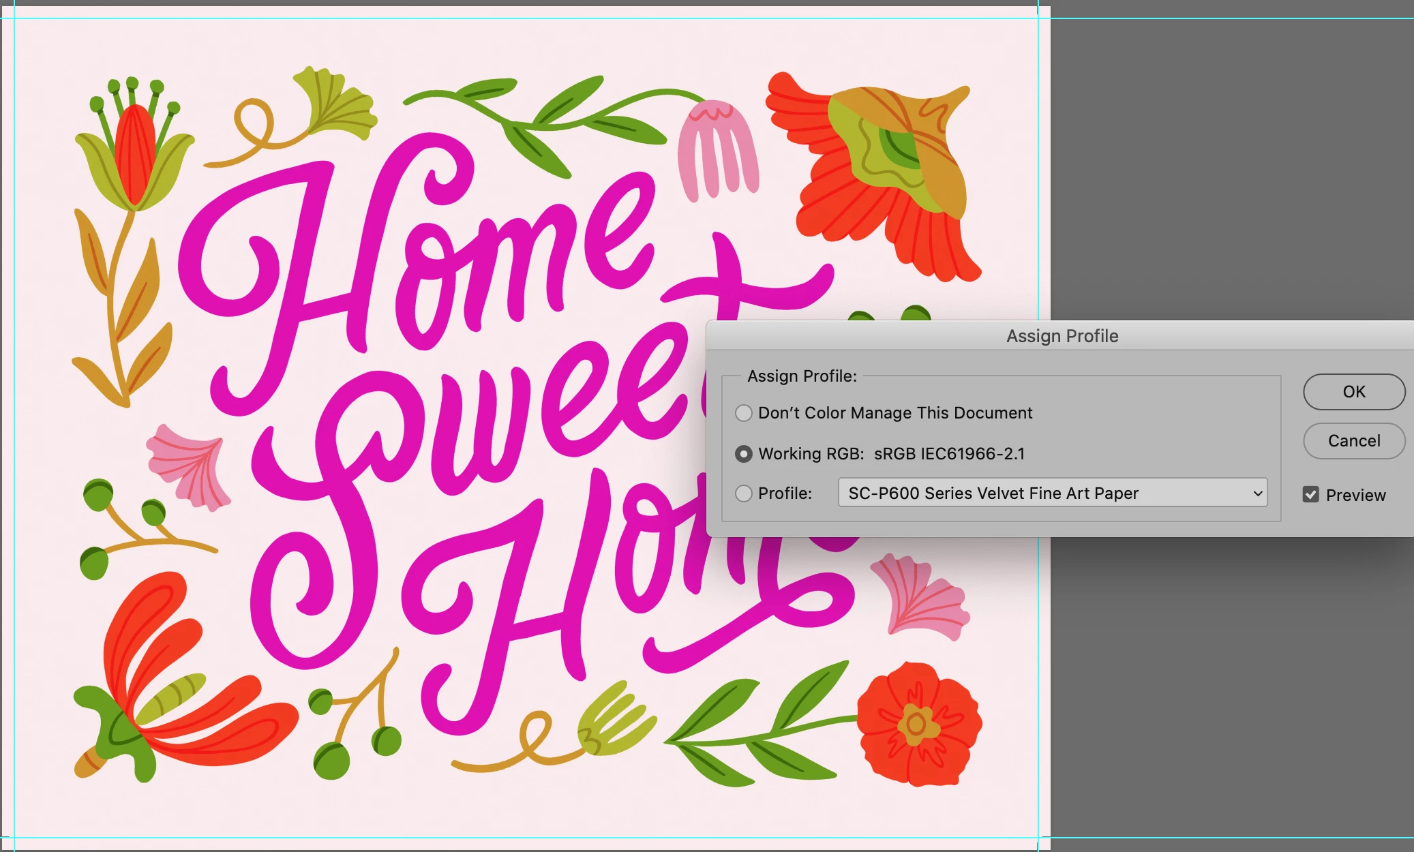Select Don't Color Manage This Document radio
Viewport: 1414px width, 852px height.
pos(744,413)
